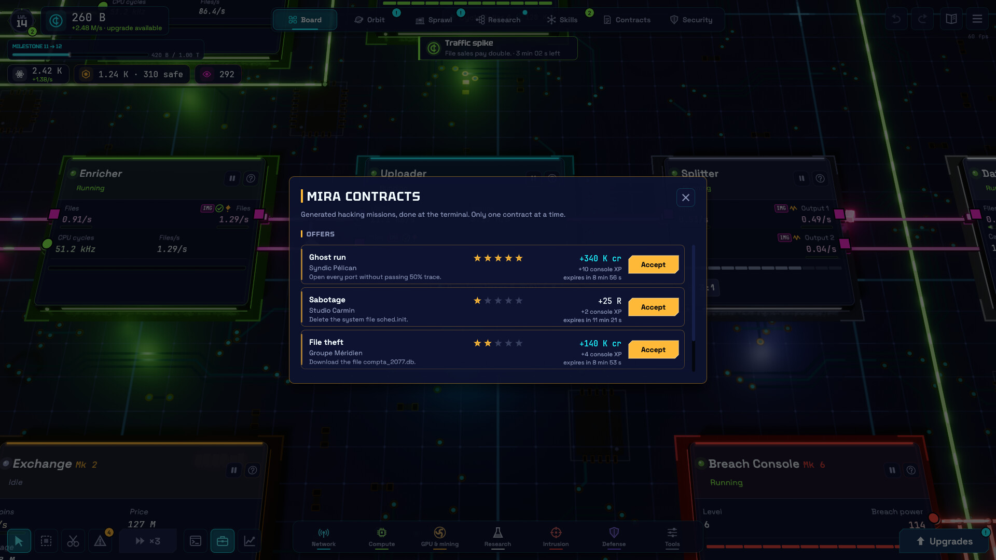Switch to the Research tab in top bar
Screen dimensions: 996x560
(499, 20)
